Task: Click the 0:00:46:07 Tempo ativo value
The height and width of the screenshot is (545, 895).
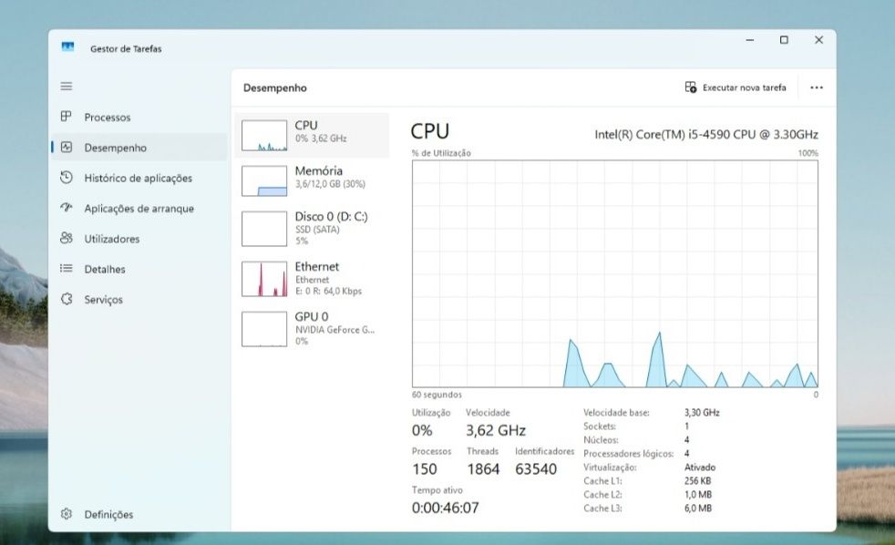Action: 445,508
